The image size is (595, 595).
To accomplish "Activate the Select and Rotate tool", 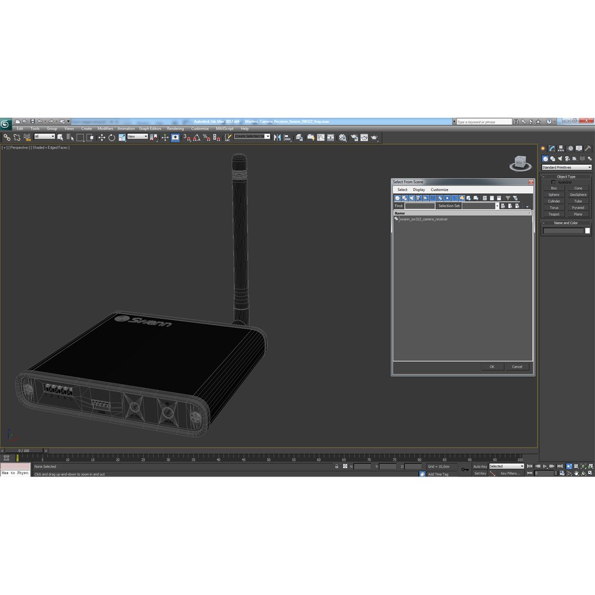I will tap(111, 137).
